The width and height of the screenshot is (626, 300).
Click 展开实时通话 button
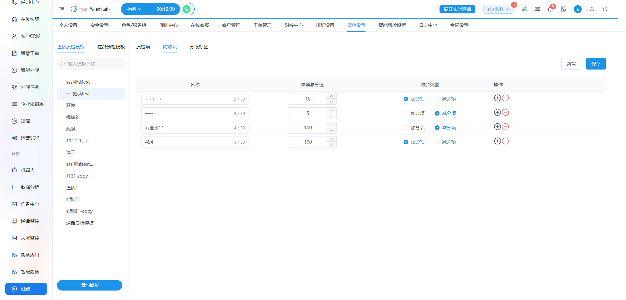point(457,9)
